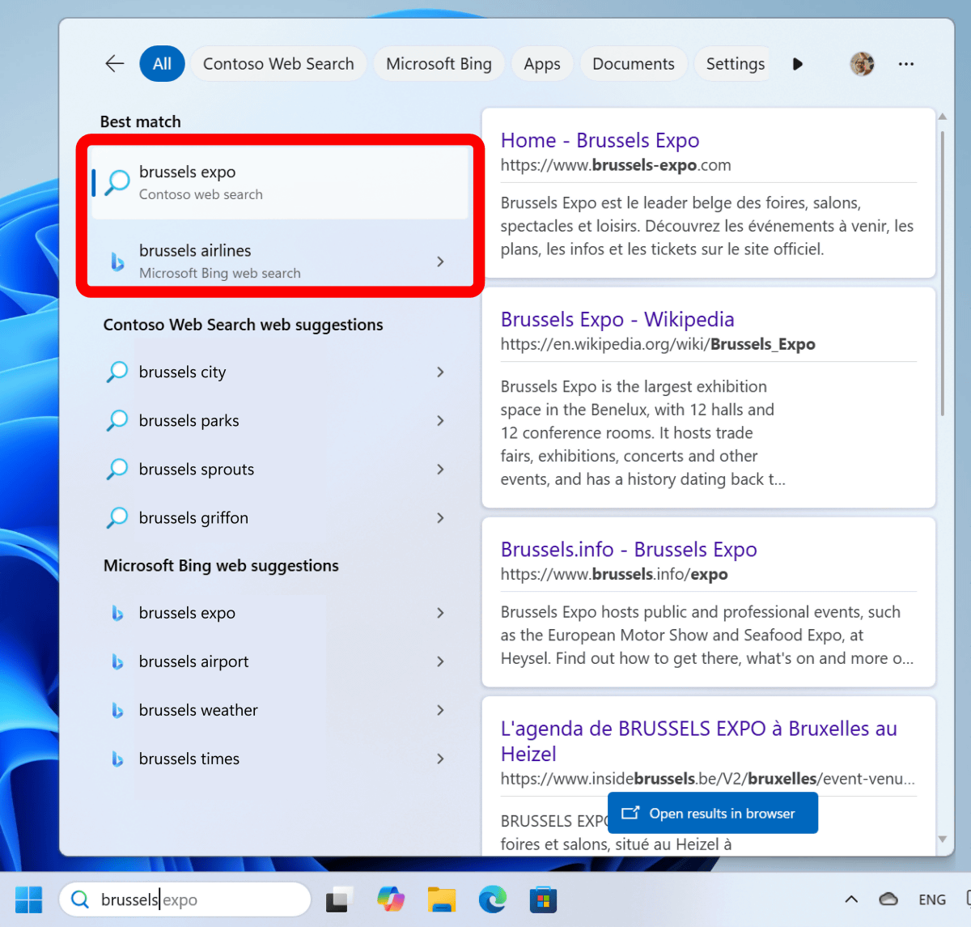Viewport: 971px width, 927px height.
Task: Click Bing icon beside brussels airlines
Action: point(118,262)
